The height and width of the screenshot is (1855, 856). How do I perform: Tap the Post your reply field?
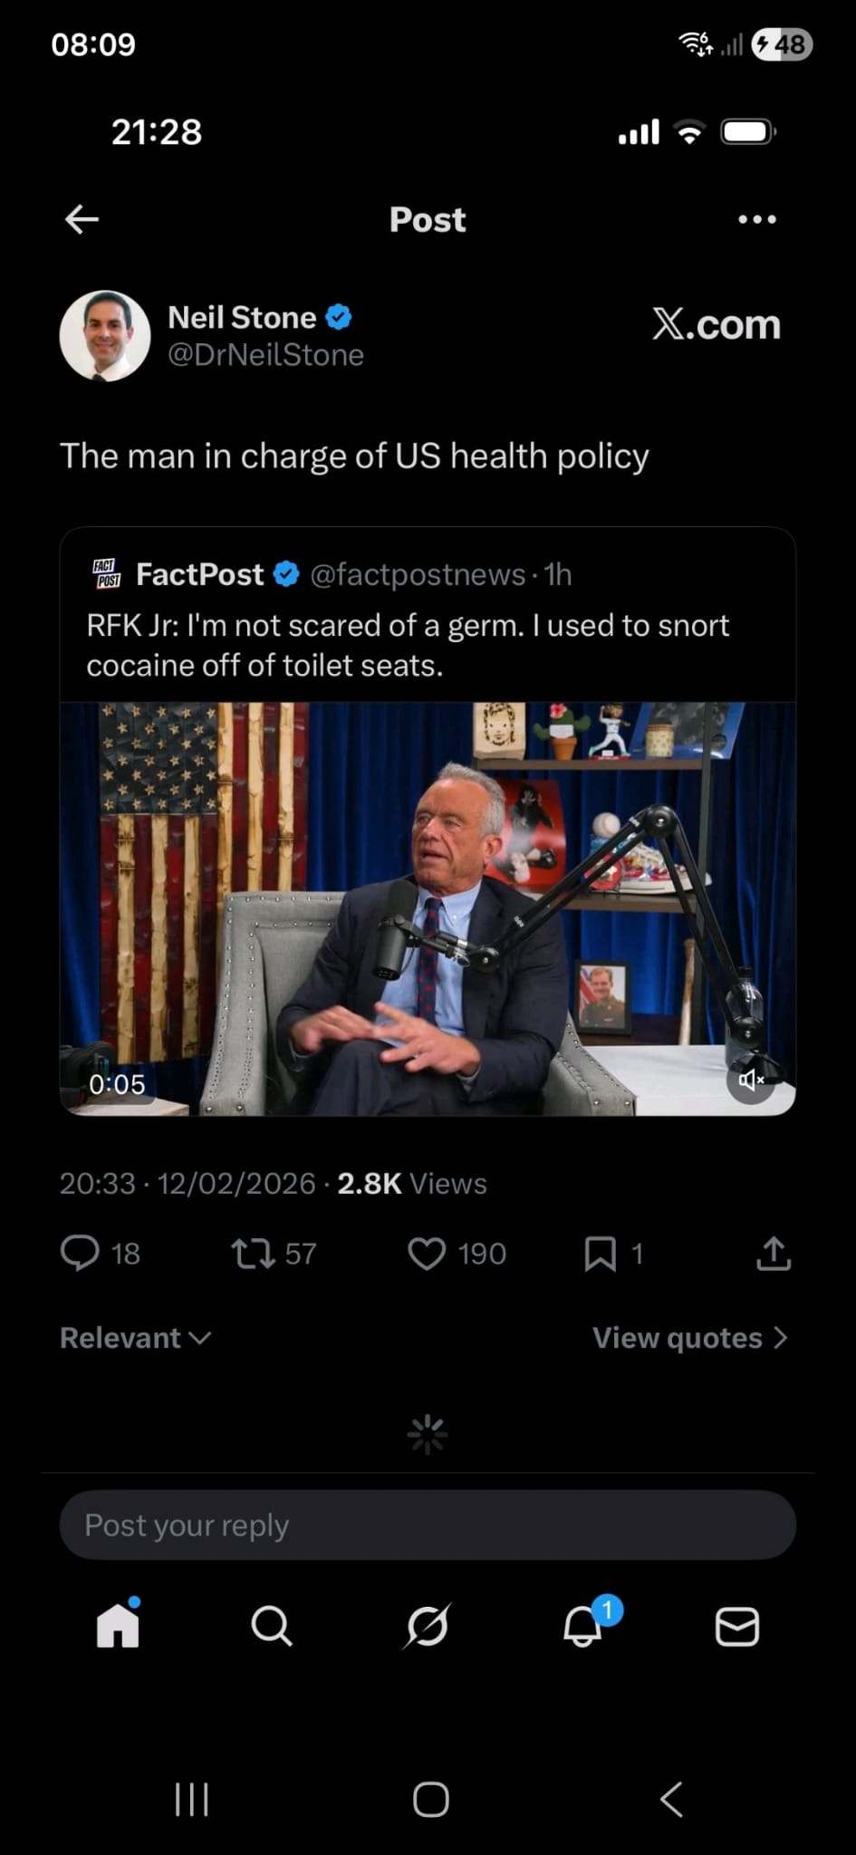pyautogui.click(x=428, y=1525)
